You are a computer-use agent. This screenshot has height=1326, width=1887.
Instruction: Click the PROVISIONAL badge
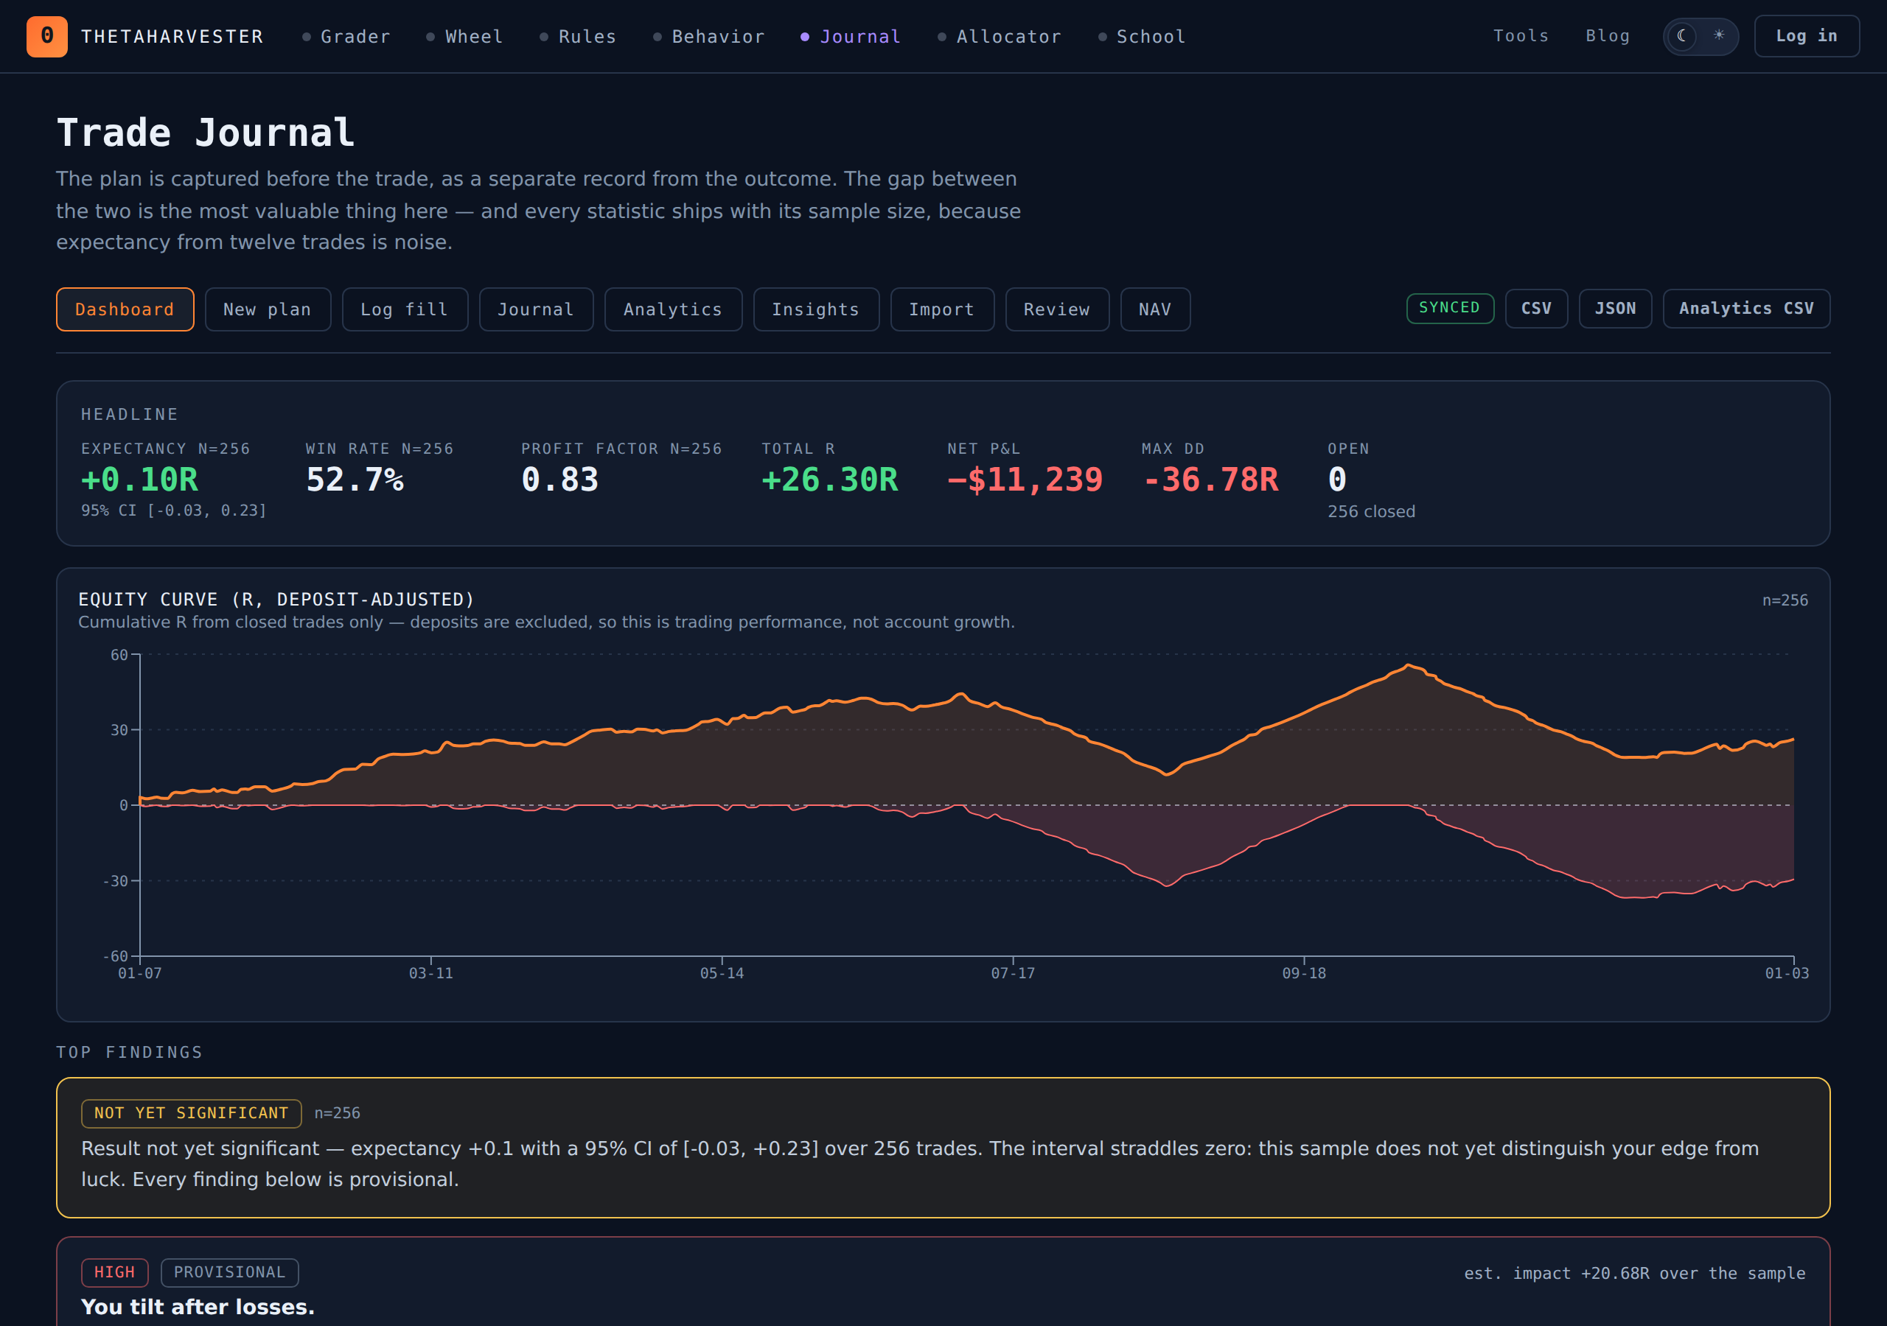coord(229,1273)
